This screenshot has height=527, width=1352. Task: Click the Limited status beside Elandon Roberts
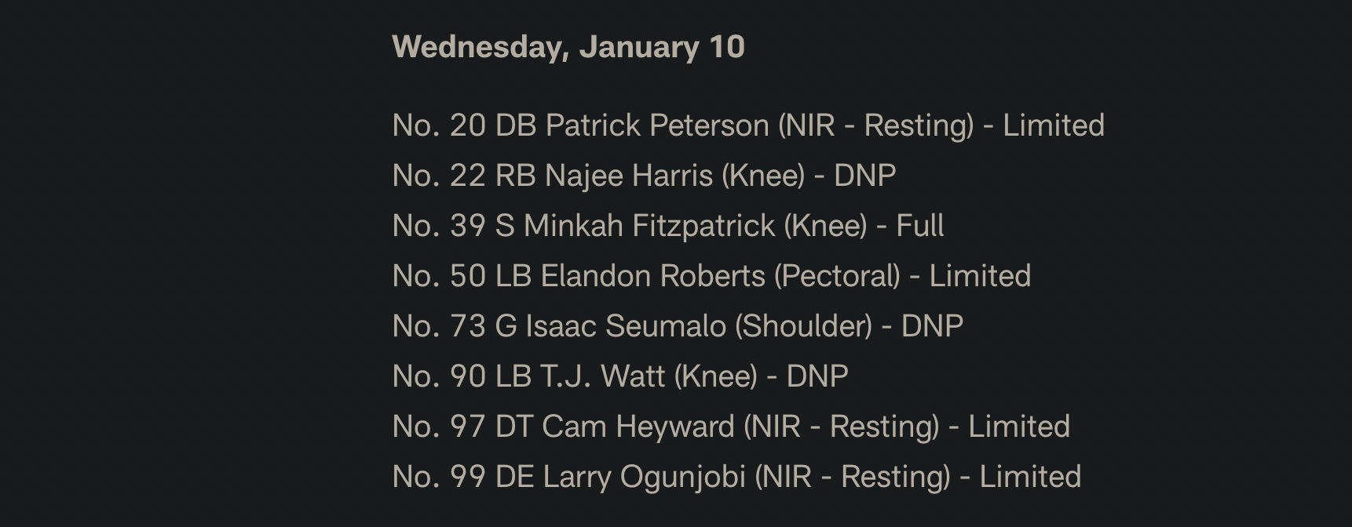pyautogui.click(x=980, y=276)
